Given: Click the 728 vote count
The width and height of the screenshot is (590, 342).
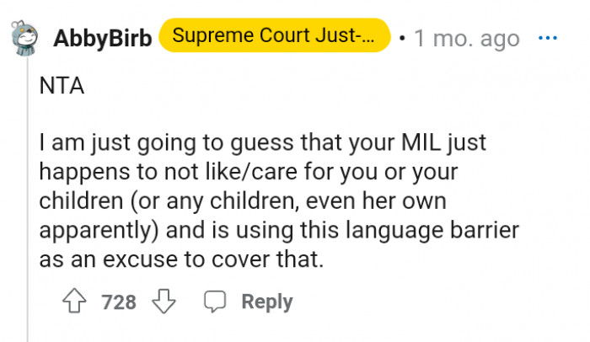Looking at the screenshot, I should coord(119,302).
